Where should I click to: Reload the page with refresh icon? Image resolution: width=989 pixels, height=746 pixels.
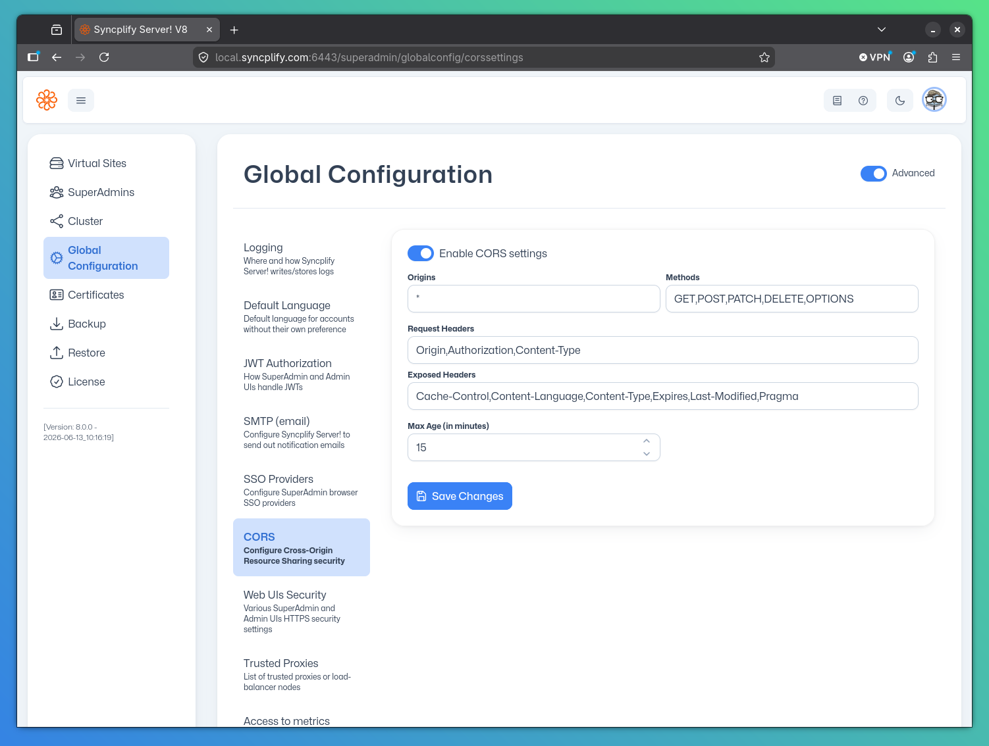[104, 57]
